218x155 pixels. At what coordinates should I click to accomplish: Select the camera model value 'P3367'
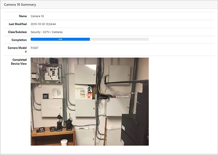(x=34, y=48)
